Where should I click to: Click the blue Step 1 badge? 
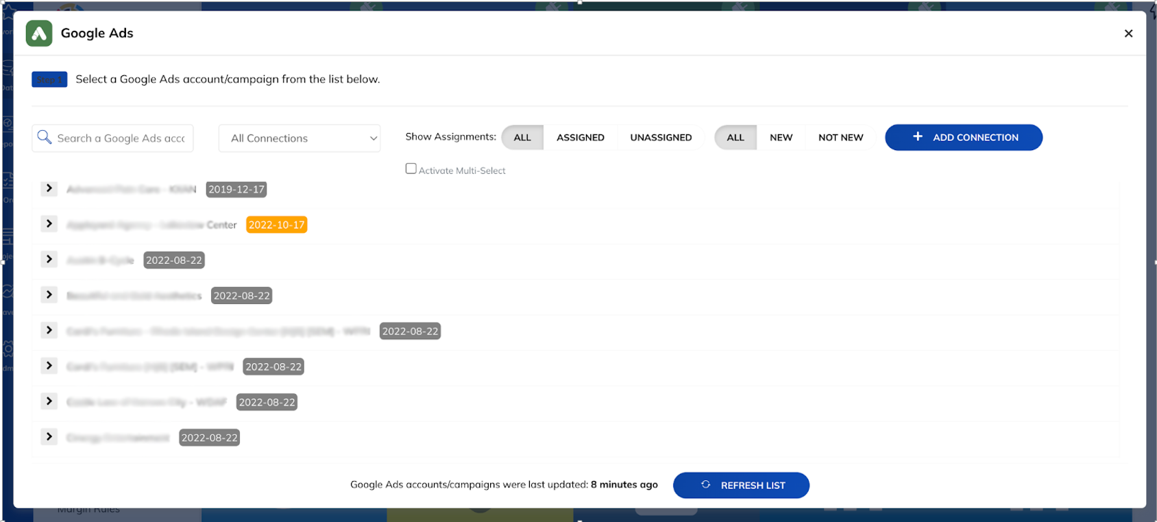click(x=49, y=79)
